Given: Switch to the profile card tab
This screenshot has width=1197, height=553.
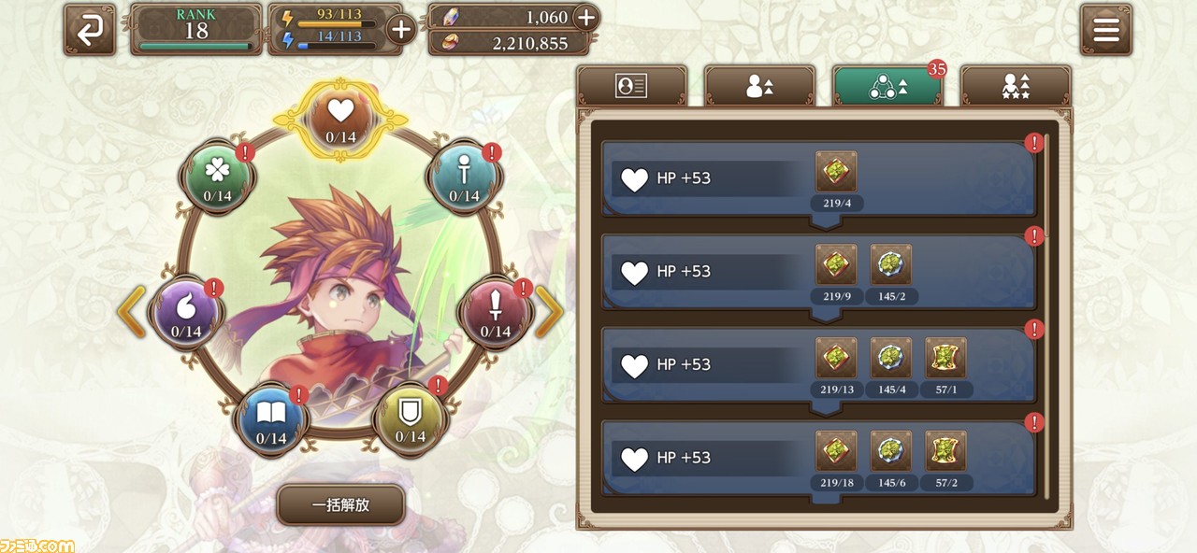Looking at the screenshot, I should (x=632, y=86).
